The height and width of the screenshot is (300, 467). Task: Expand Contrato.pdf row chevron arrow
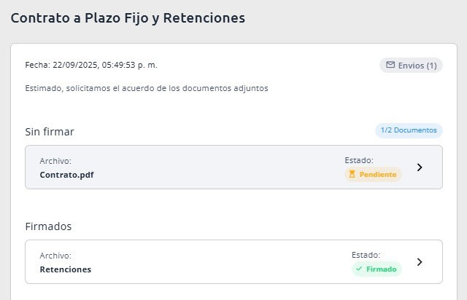420,167
